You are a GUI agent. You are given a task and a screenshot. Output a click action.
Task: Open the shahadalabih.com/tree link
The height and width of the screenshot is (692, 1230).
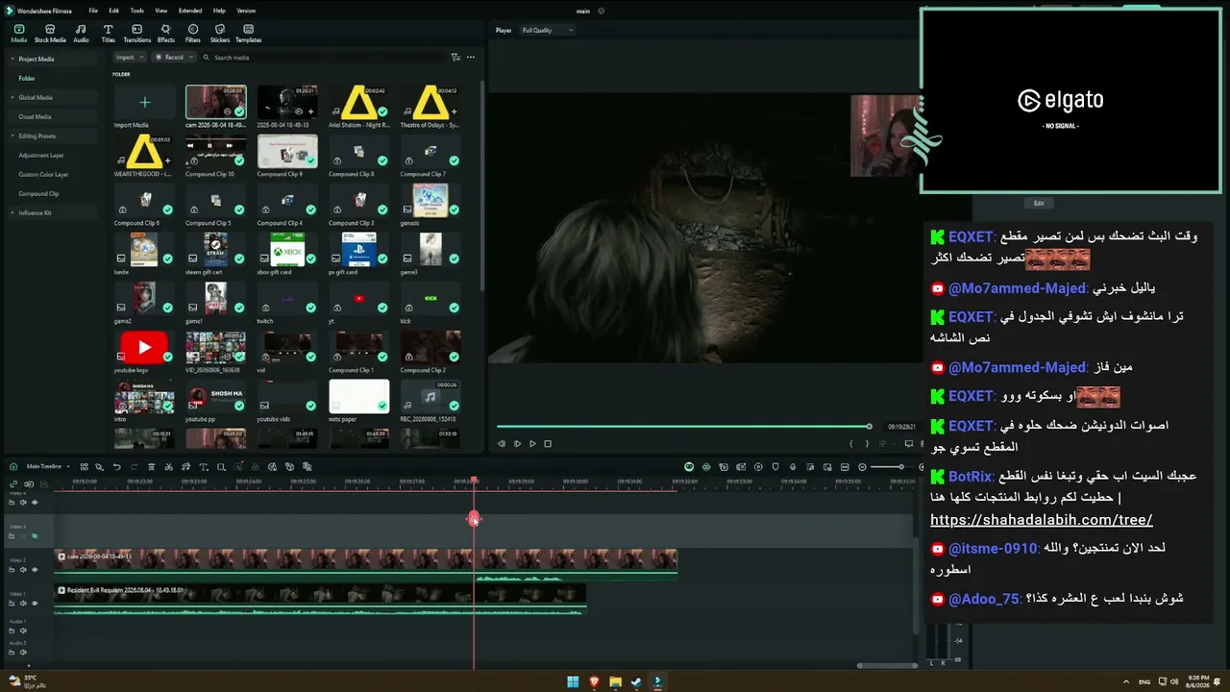click(1042, 520)
